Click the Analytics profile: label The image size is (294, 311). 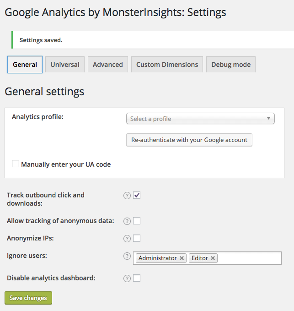click(x=37, y=117)
